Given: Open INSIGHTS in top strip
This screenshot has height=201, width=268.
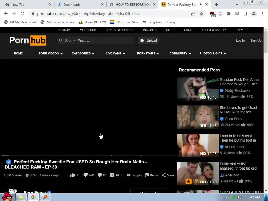Looking at the screenshot, I should [x=150, y=30].
